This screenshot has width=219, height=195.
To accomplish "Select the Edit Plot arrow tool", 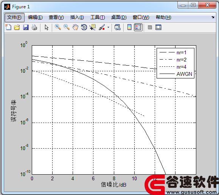I will [x=47, y=27].
